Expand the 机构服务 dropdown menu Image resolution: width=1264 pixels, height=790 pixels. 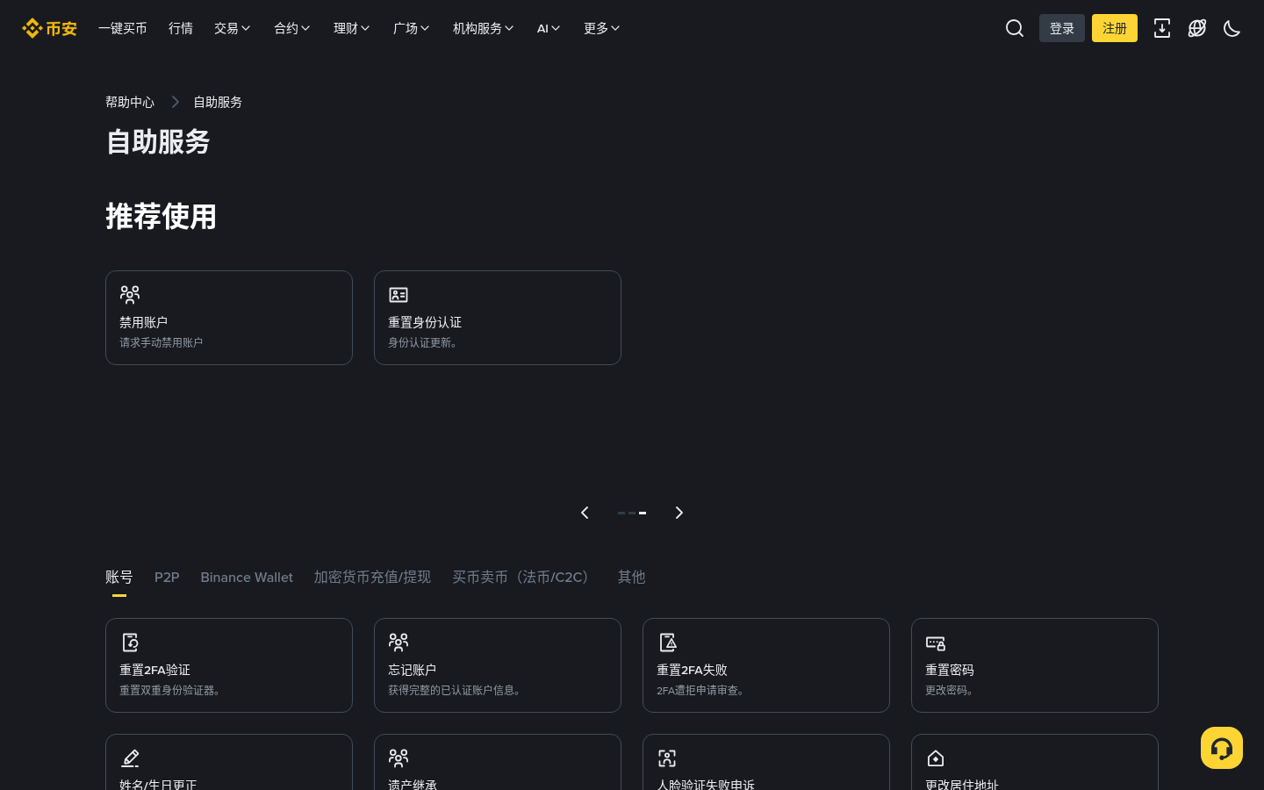tap(484, 28)
